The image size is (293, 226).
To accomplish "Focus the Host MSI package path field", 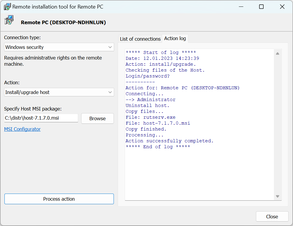I will click(x=41, y=118).
